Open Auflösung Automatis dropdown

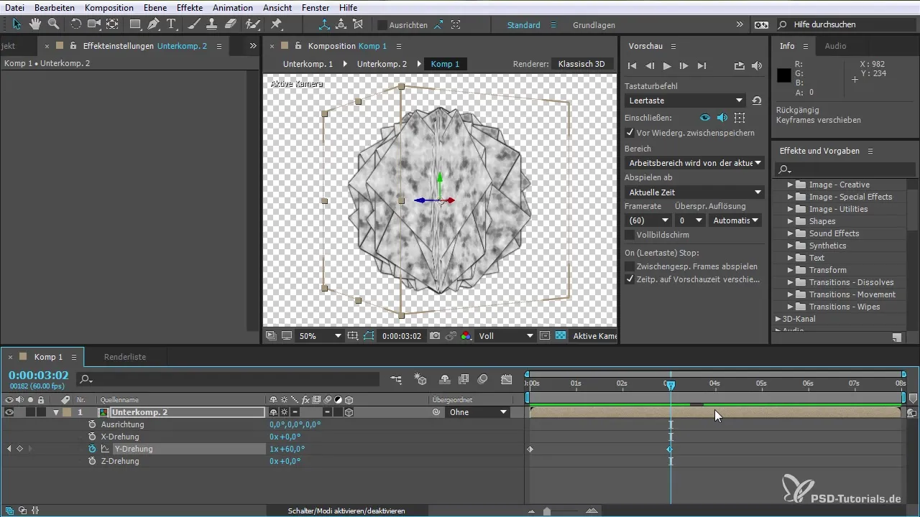tap(736, 220)
